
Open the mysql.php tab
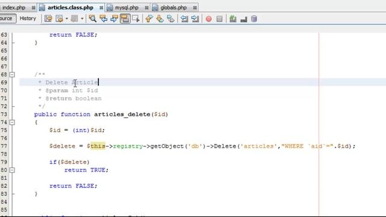(127, 8)
